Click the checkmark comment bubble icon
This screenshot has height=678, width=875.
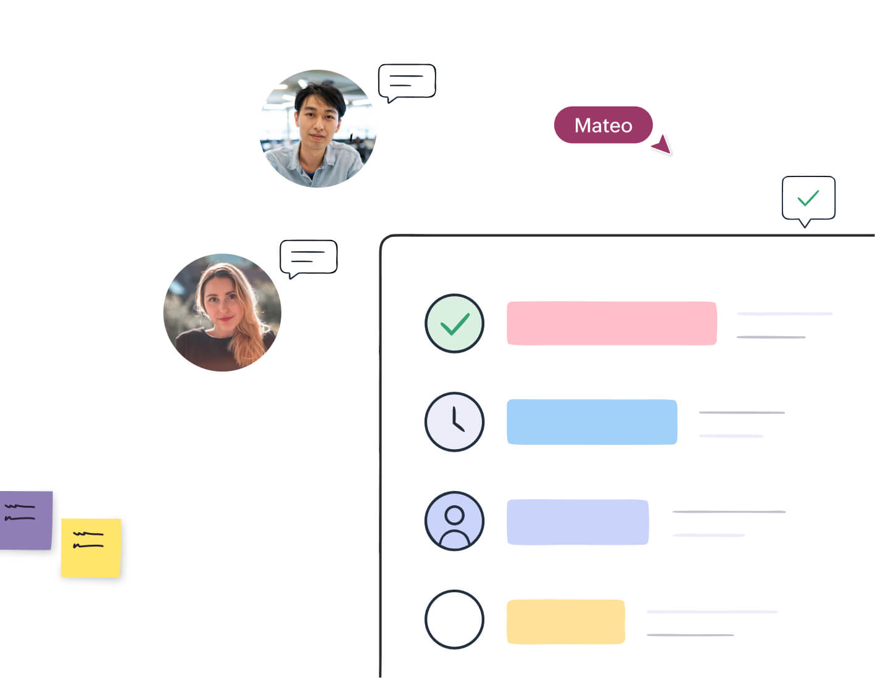pyautogui.click(x=808, y=201)
